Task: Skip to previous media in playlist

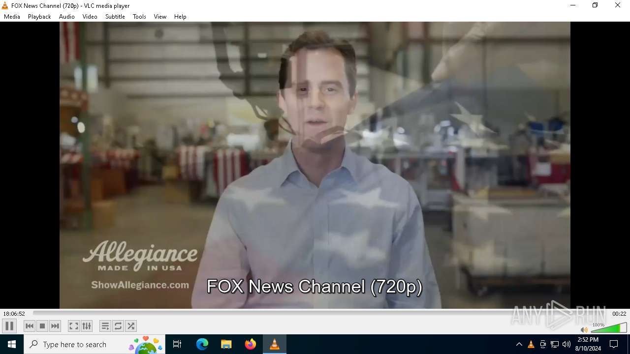Action: [30, 326]
